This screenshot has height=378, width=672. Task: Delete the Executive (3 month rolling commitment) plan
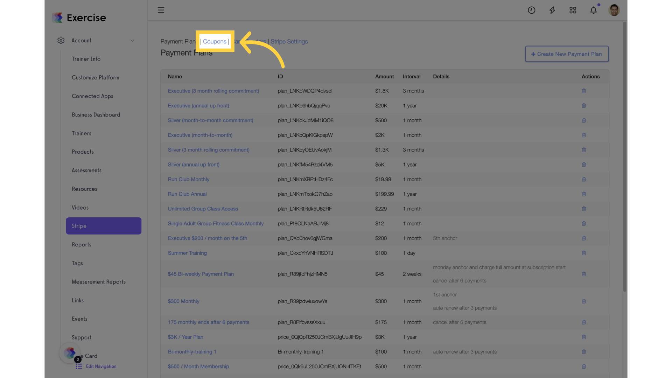583,91
